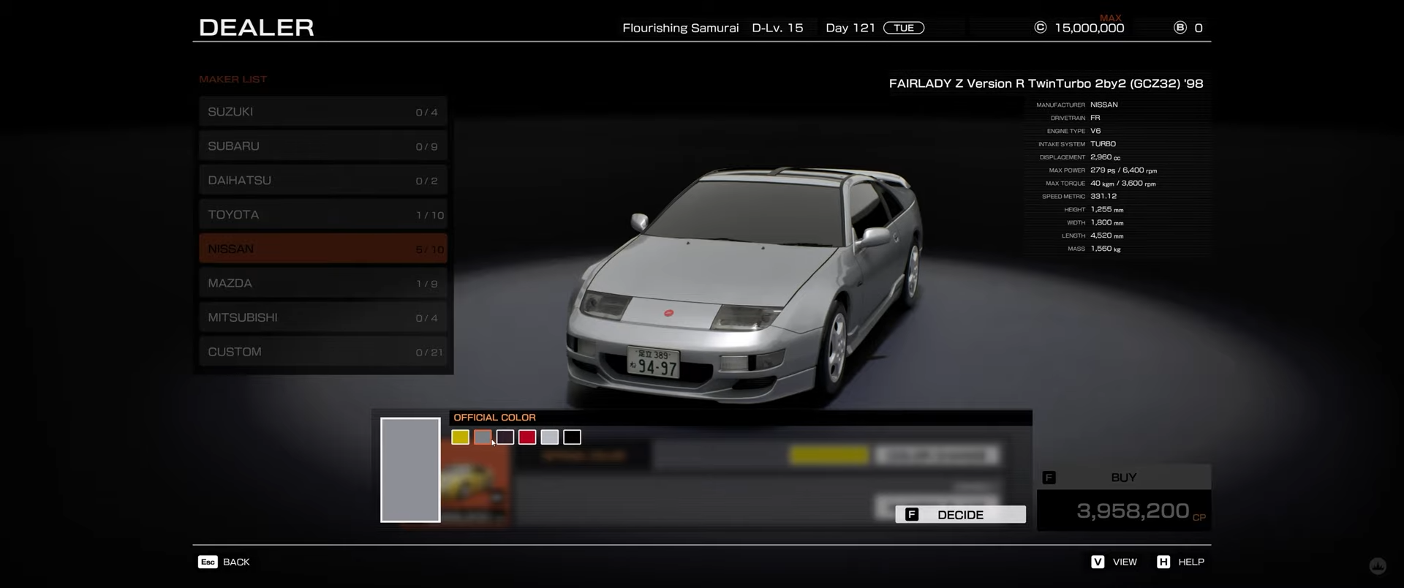The width and height of the screenshot is (1404, 588).
Task: Click the V key icon
Action: coord(1098,562)
